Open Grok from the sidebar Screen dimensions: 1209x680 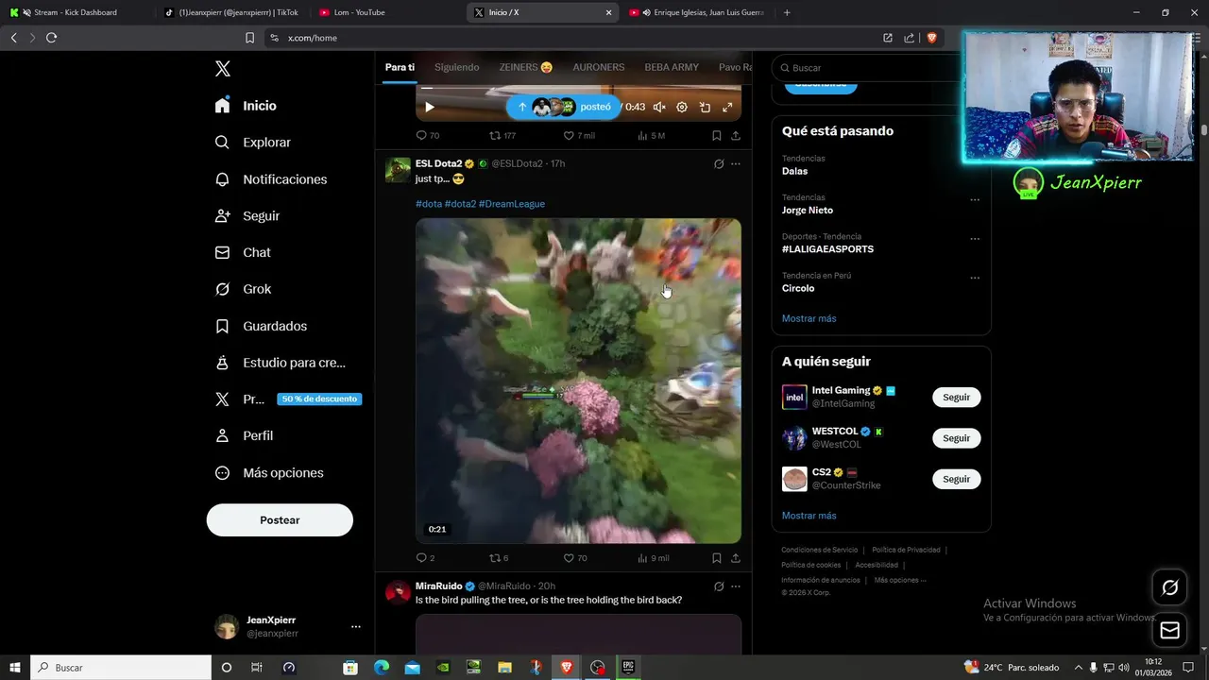point(243,289)
